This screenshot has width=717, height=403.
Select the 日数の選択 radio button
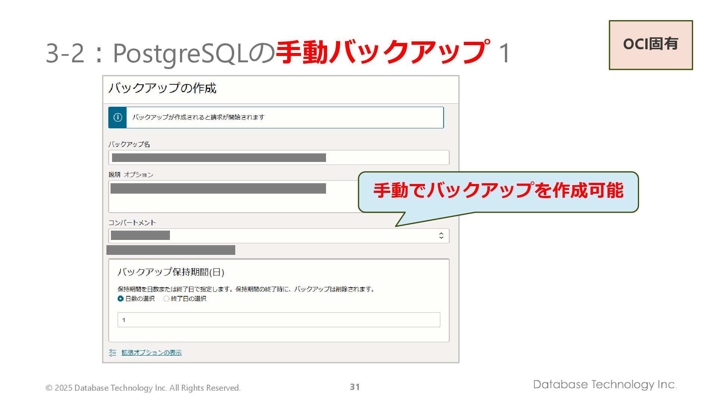pos(120,299)
